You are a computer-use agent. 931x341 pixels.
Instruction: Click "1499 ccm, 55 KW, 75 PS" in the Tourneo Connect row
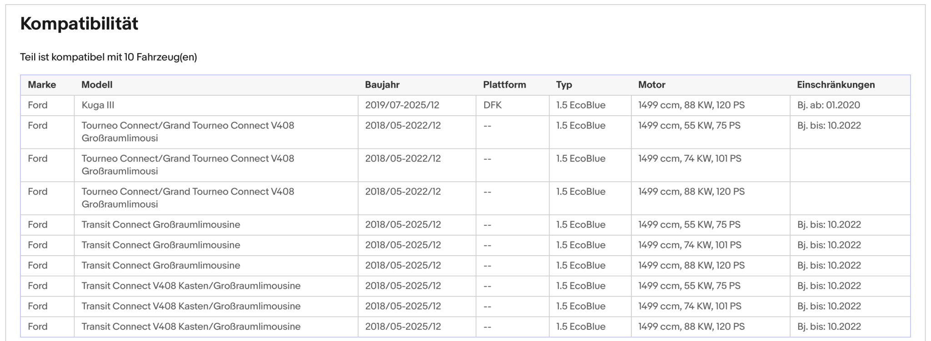pos(689,126)
